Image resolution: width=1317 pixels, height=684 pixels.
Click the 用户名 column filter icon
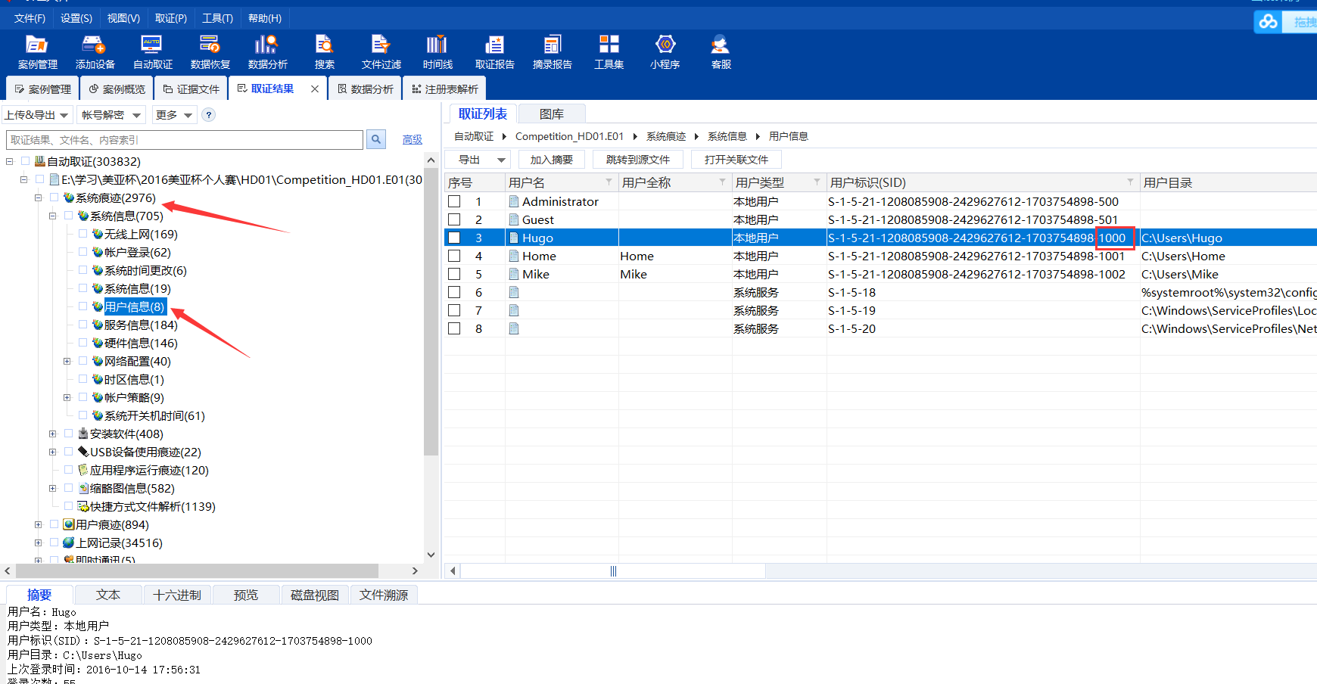coord(609,182)
